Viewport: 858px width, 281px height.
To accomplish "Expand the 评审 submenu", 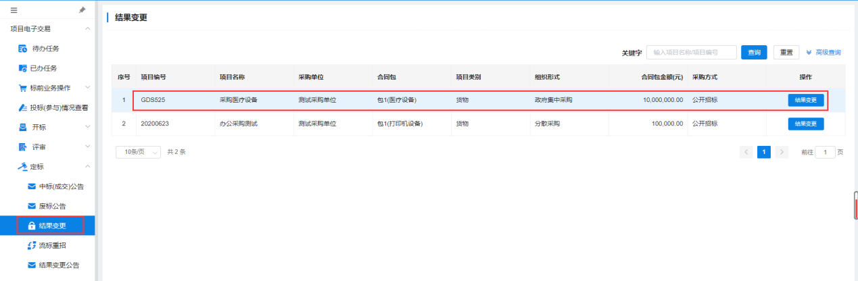I will pyautogui.click(x=87, y=147).
